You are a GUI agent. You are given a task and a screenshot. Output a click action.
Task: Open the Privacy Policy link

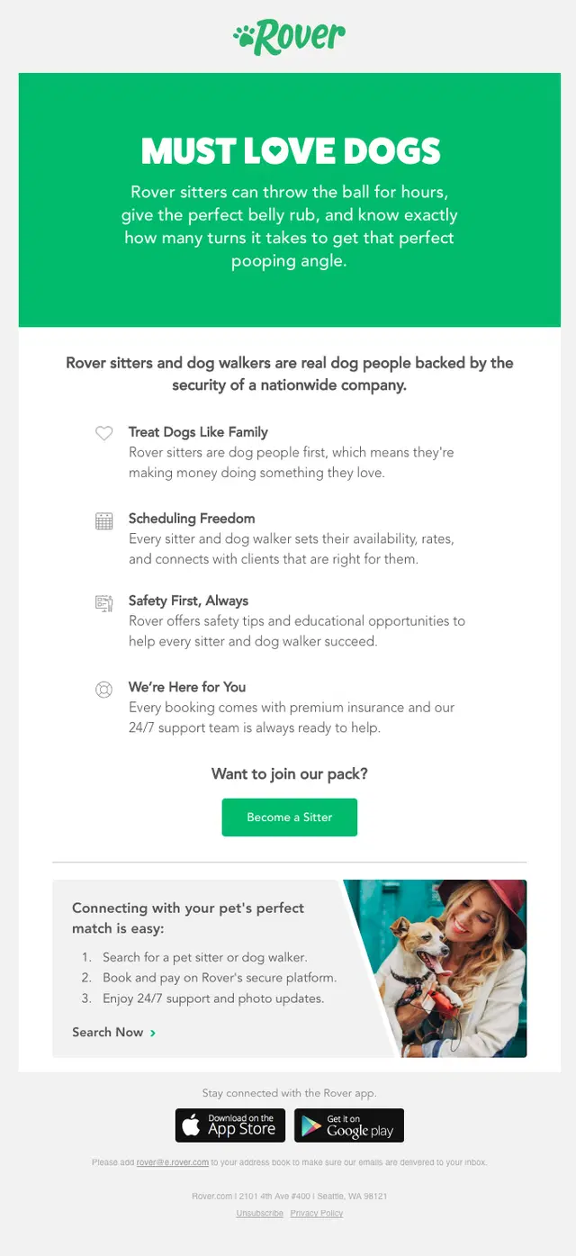click(x=317, y=1213)
